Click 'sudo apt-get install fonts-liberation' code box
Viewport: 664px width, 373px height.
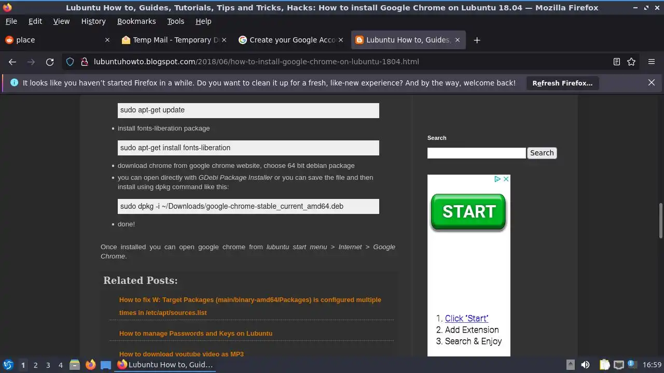248,148
